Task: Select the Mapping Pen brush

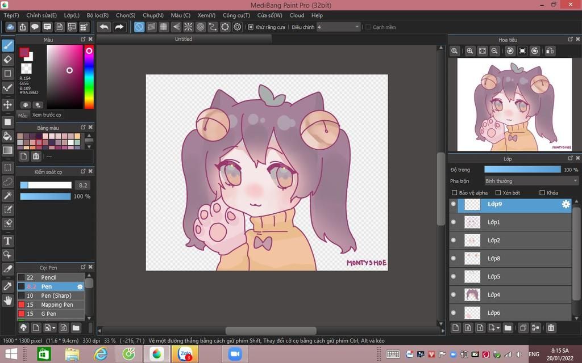Action: 51,305
